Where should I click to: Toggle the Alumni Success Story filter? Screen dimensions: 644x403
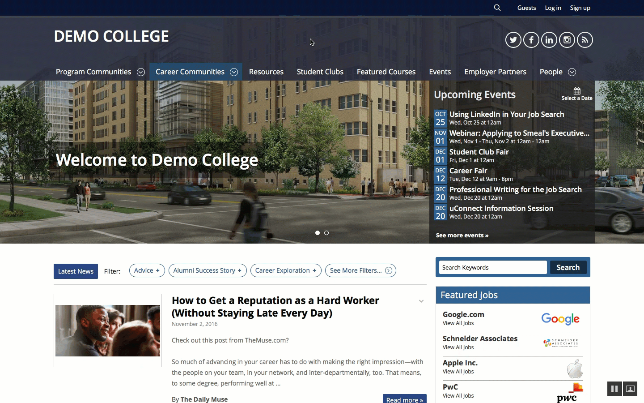(x=207, y=270)
